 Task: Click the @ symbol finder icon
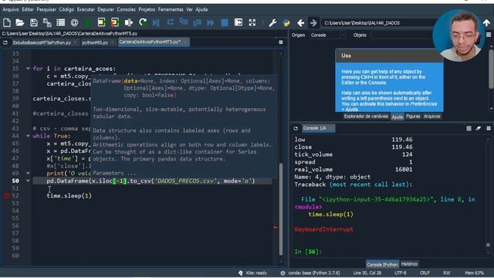pos(74,22)
